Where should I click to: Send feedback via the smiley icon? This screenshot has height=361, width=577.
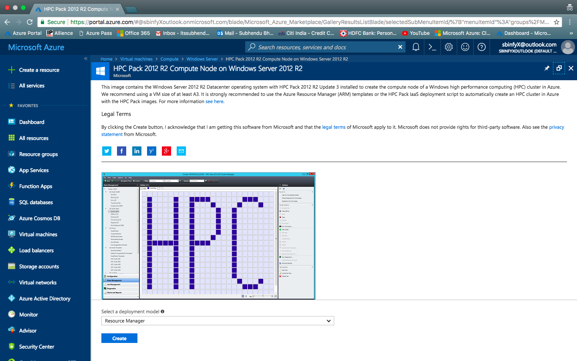click(x=465, y=47)
